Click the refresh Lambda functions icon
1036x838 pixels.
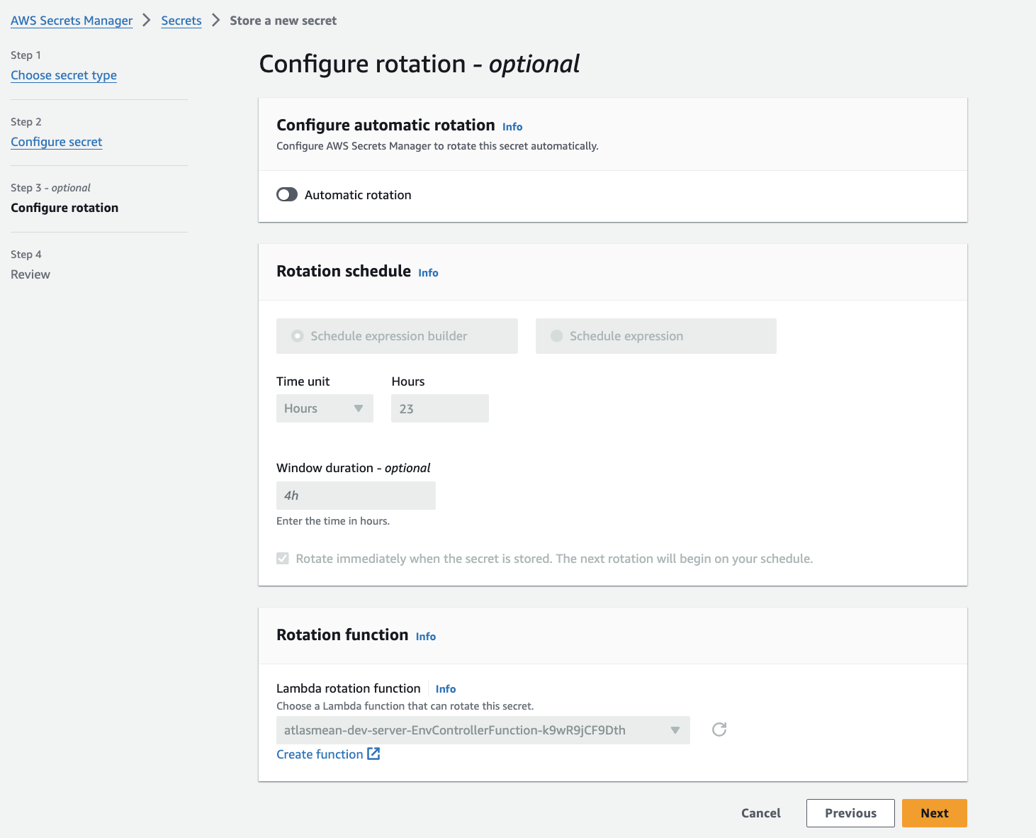pos(719,730)
